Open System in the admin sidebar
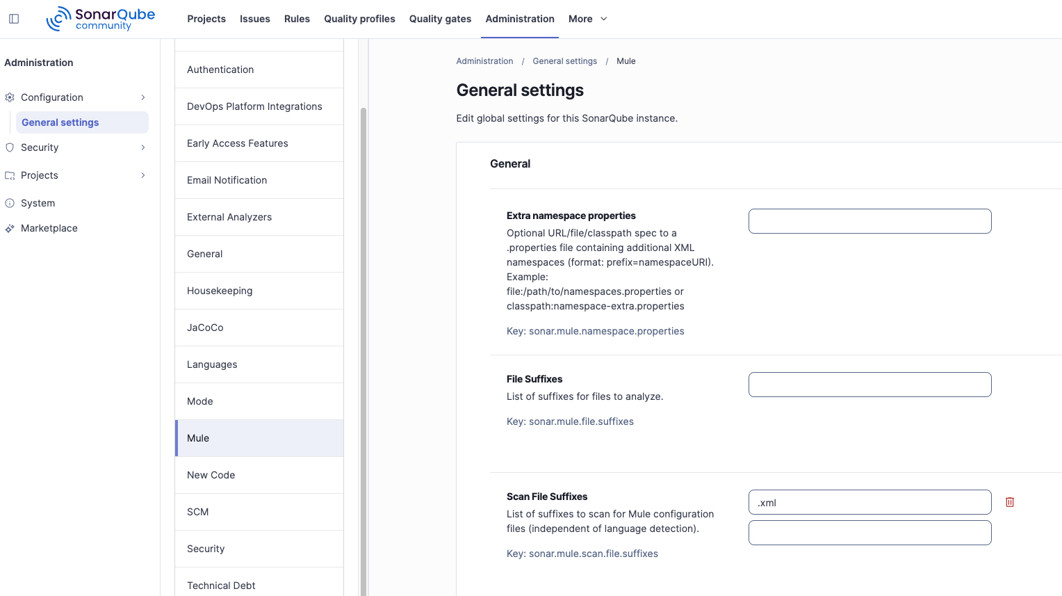Screen dimensions: 1062x596 tap(38, 203)
